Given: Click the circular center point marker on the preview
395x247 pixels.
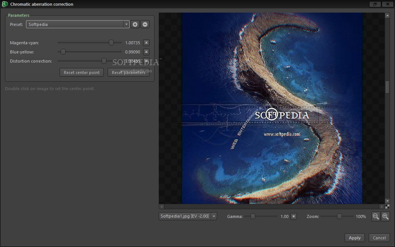Looking at the screenshot, I should (x=272, y=114).
